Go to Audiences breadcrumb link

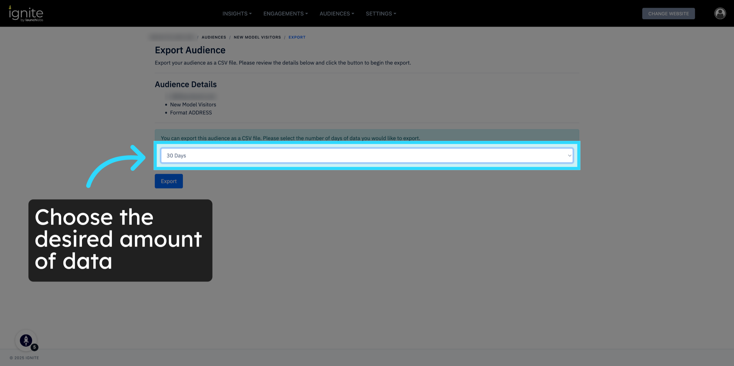click(214, 37)
